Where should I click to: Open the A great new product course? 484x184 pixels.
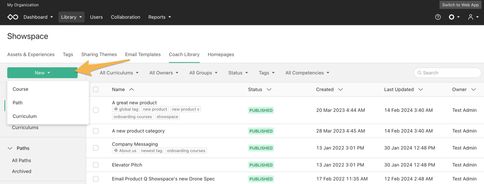click(x=135, y=102)
